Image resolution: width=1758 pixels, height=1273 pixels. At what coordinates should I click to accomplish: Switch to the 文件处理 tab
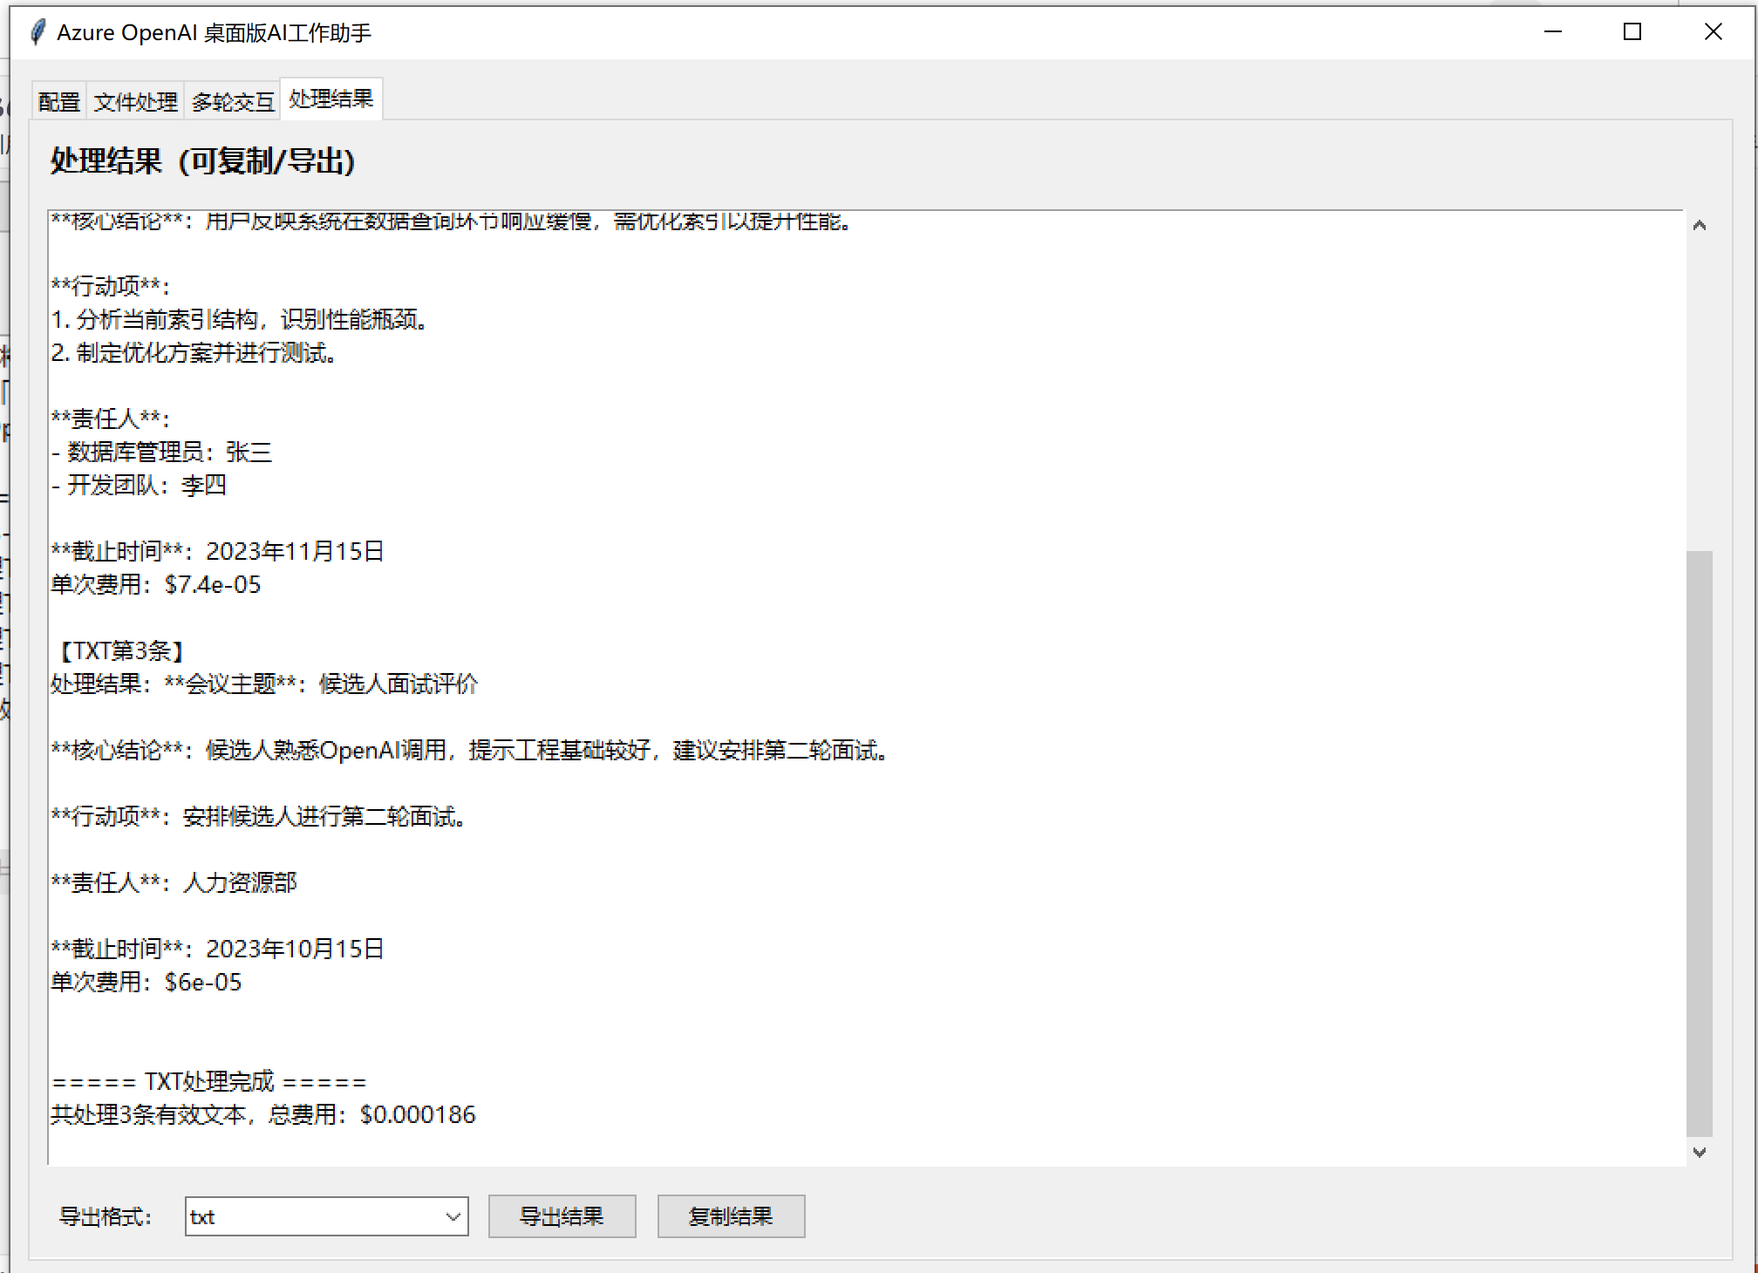(135, 102)
